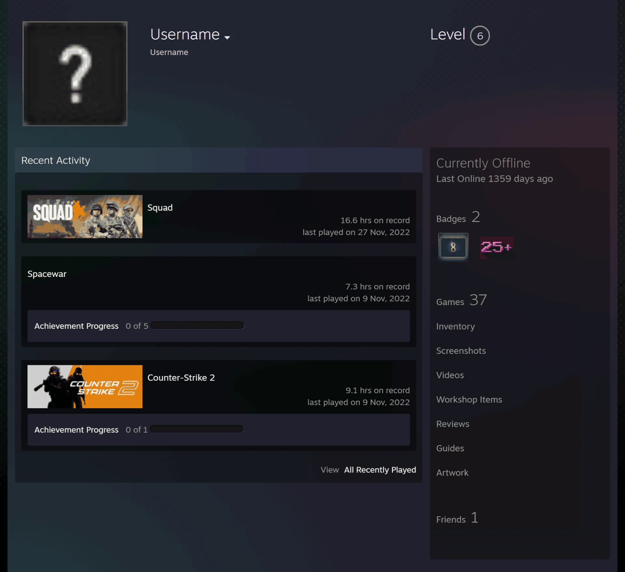
Task: Click Counter-Strike 2 Achievement Progress label
Action: pyautogui.click(x=76, y=430)
